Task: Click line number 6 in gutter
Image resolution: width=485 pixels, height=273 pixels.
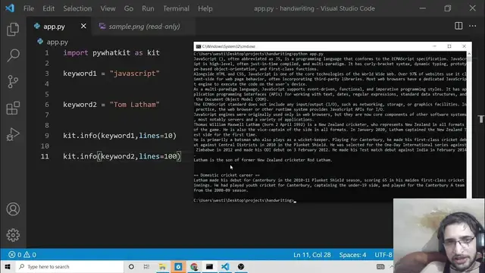Action: click(47, 105)
